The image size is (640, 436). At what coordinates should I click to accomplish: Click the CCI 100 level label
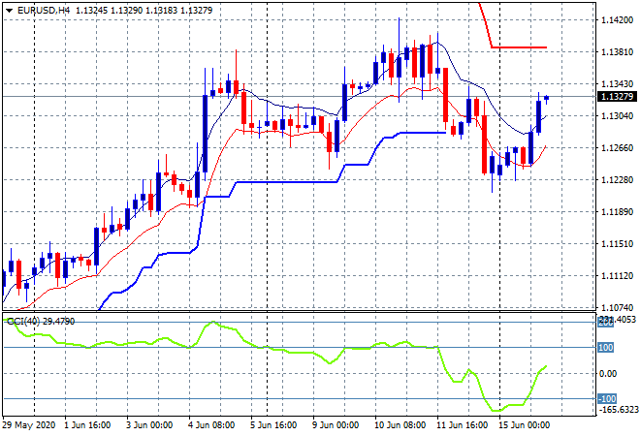point(606,348)
